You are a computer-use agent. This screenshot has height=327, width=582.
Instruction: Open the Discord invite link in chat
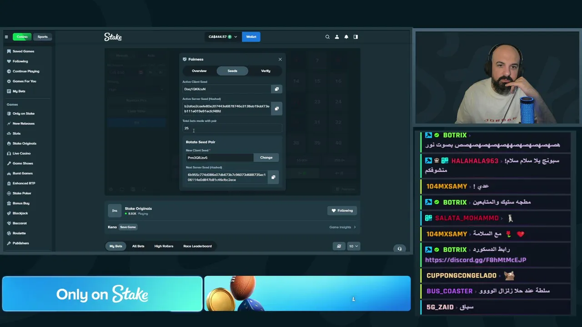(x=476, y=260)
